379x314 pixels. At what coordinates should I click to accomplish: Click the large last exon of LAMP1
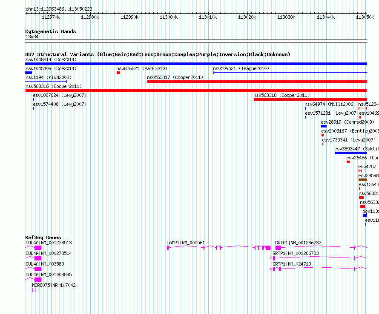[268, 248]
